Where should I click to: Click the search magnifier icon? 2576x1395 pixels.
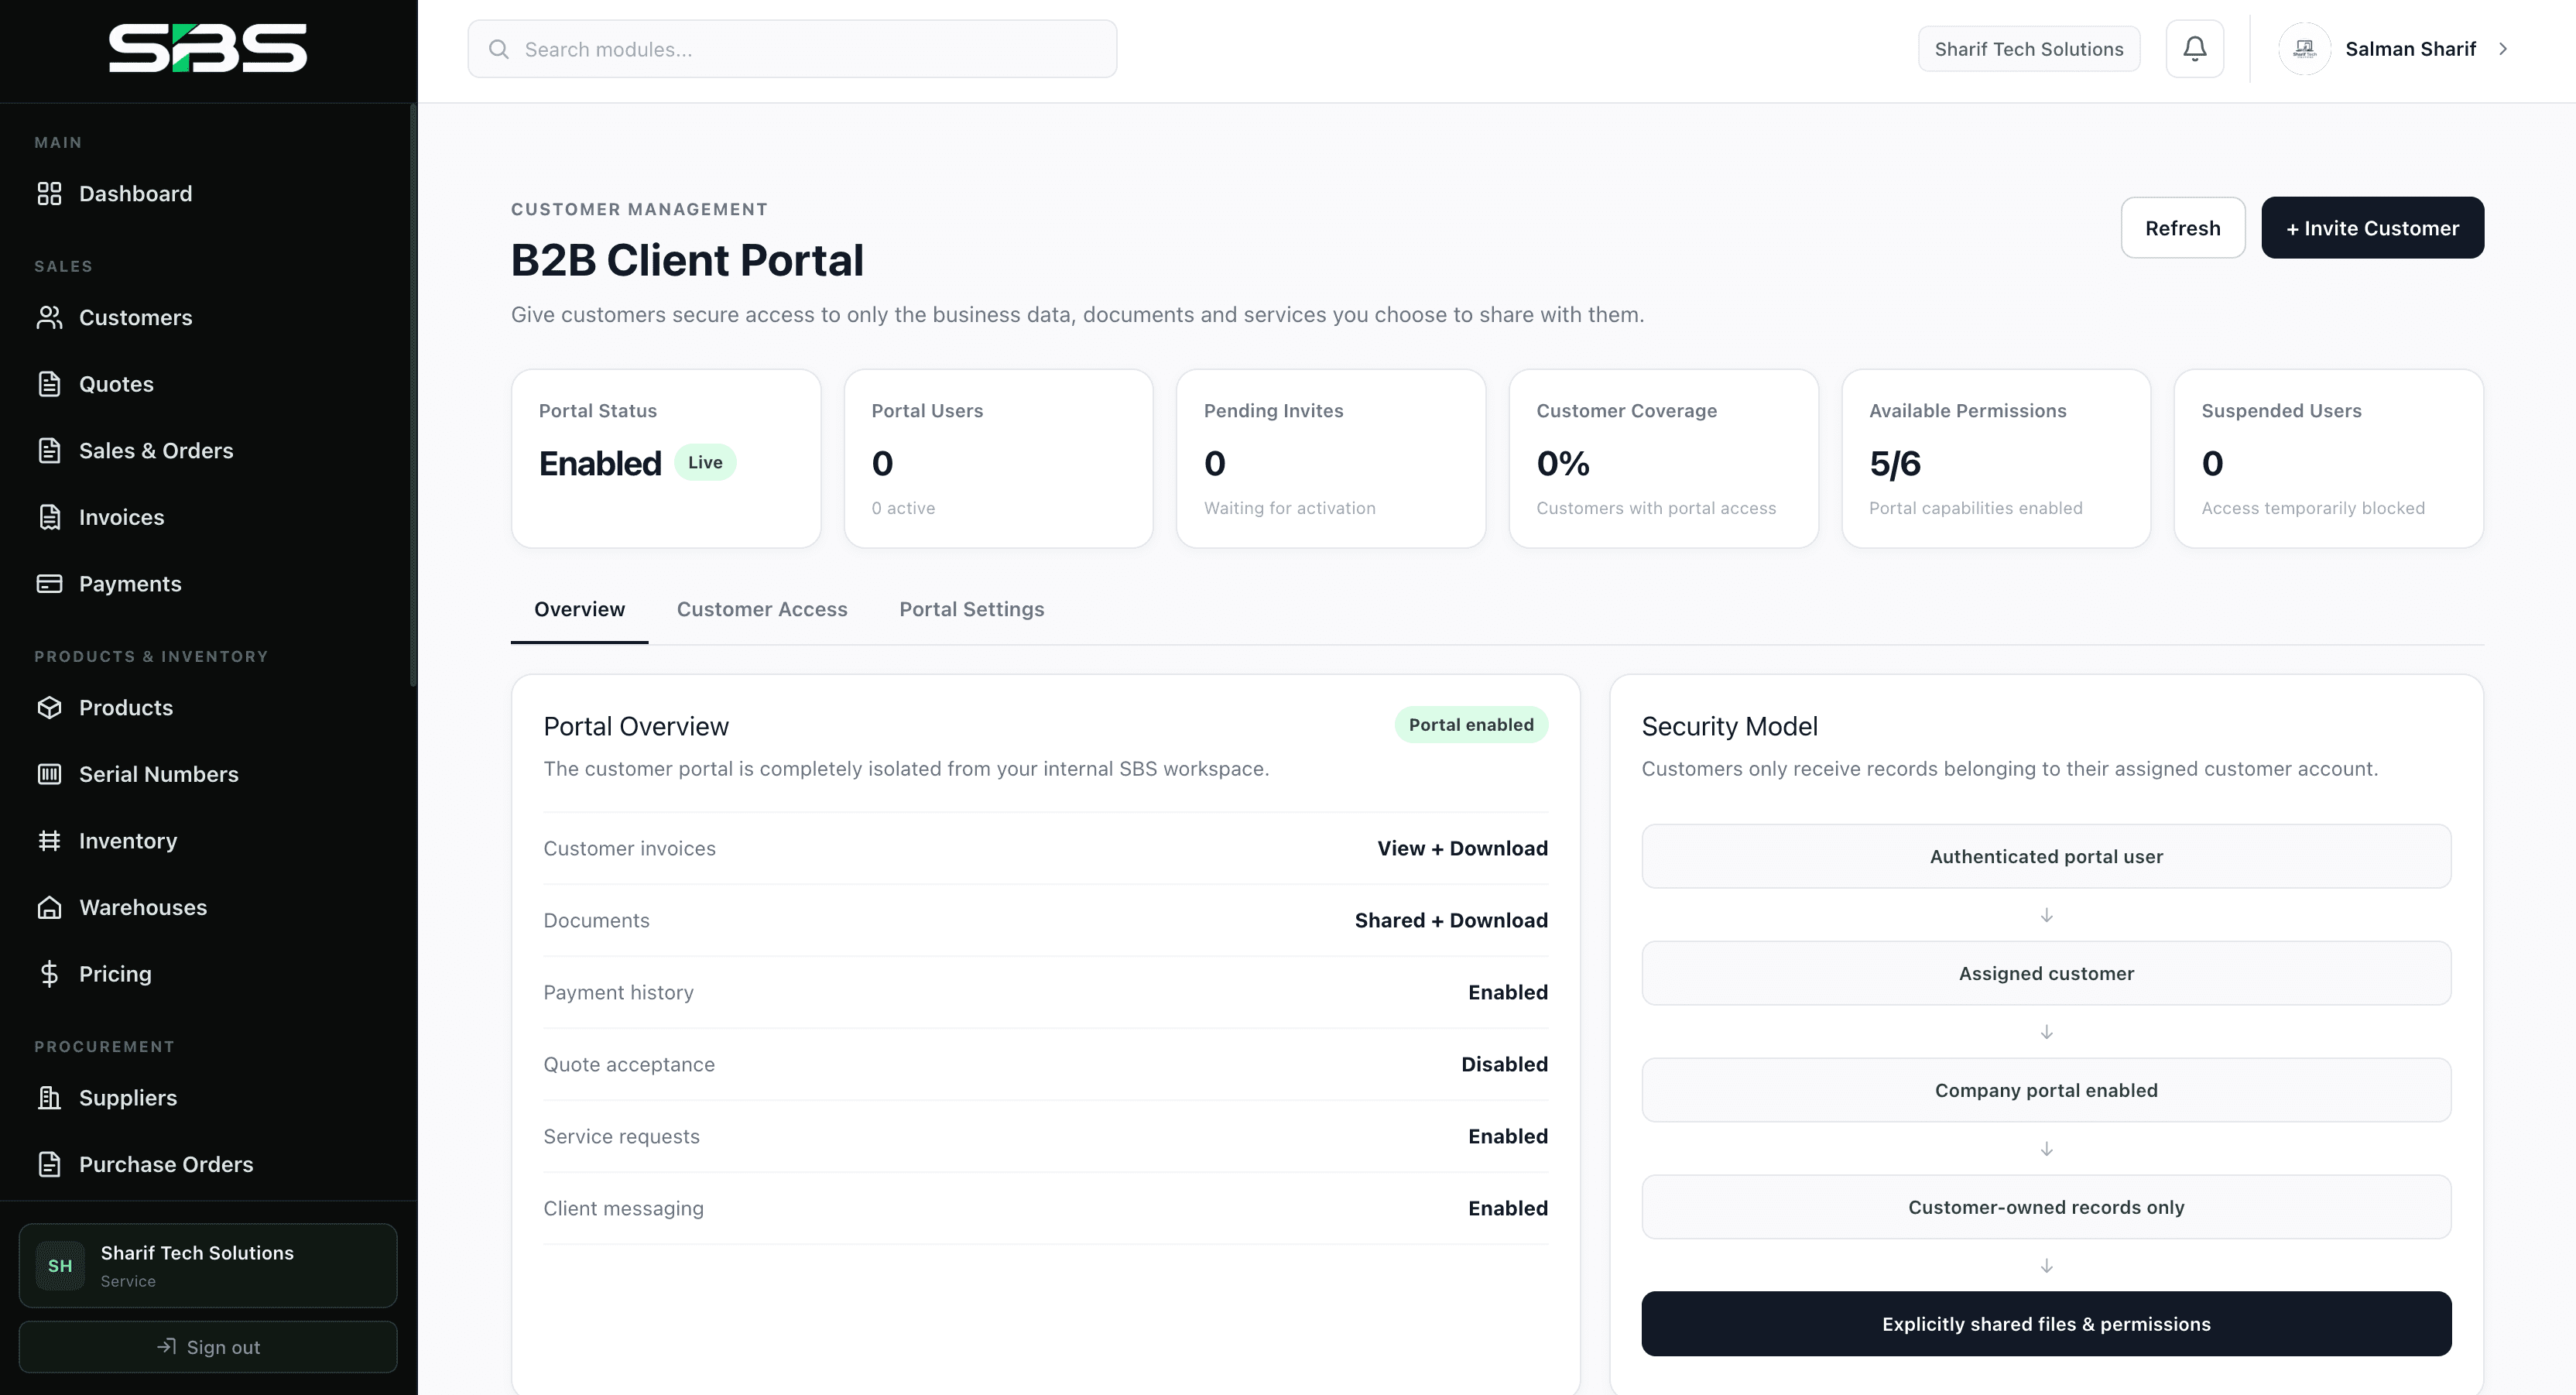(x=498, y=49)
